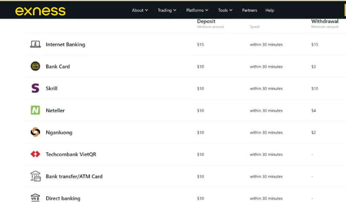Expand the About dropdown
The height and width of the screenshot is (202, 346).
point(140,10)
